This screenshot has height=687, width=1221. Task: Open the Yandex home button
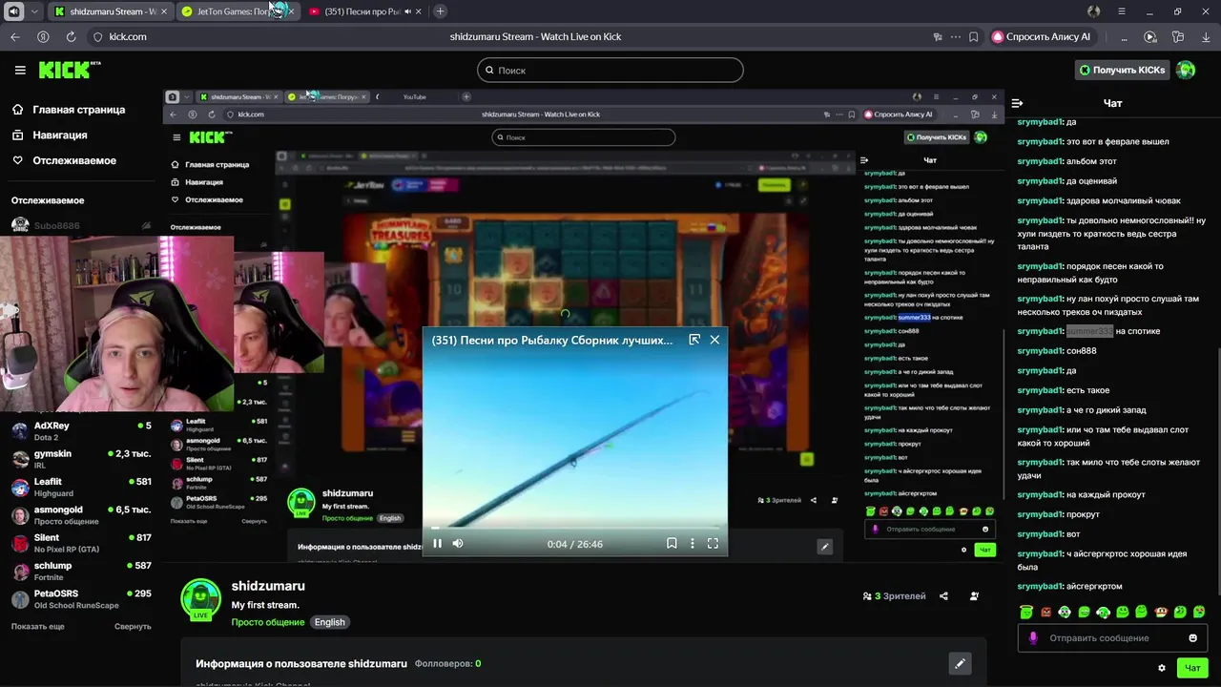(43, 36)
